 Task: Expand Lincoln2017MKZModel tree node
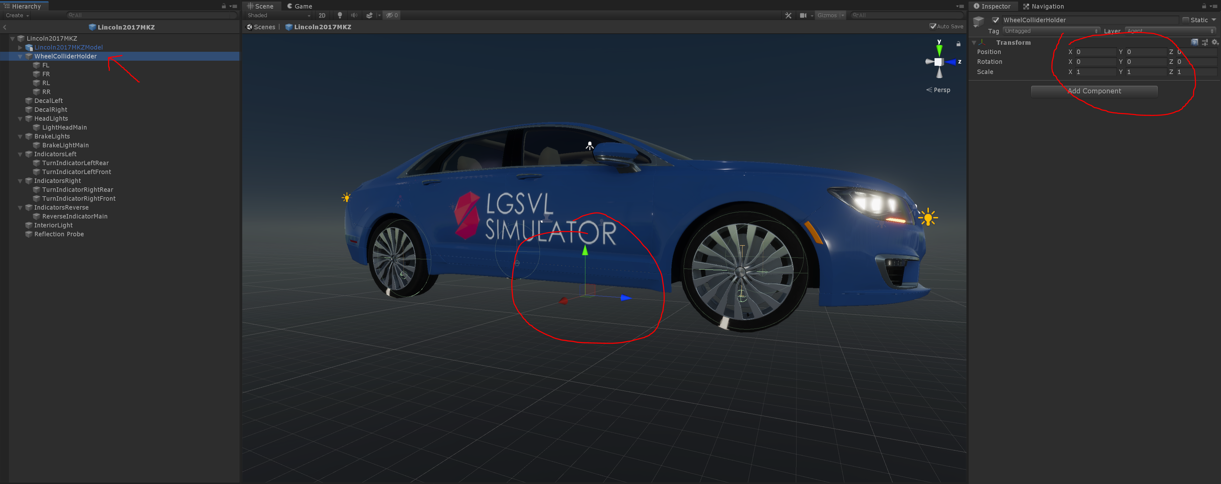(20, 47)
